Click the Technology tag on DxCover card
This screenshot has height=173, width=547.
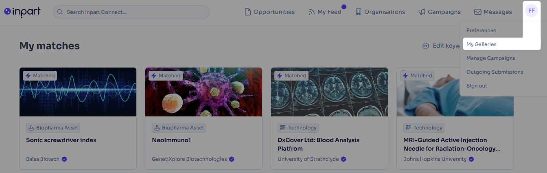pos(298,128)
